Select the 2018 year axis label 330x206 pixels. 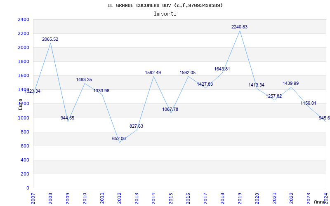(223, 199)
